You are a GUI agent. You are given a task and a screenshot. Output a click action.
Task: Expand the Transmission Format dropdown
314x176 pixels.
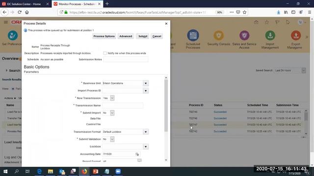[x=146, y=132]
